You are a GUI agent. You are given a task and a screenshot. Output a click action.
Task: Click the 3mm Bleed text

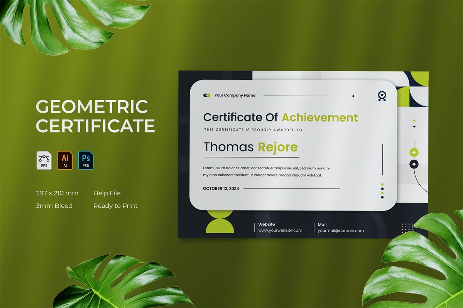click(x=54, y=206)
